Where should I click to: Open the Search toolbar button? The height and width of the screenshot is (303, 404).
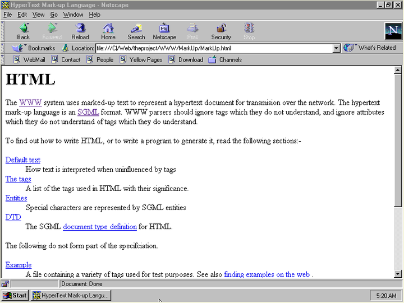[136, 31]
